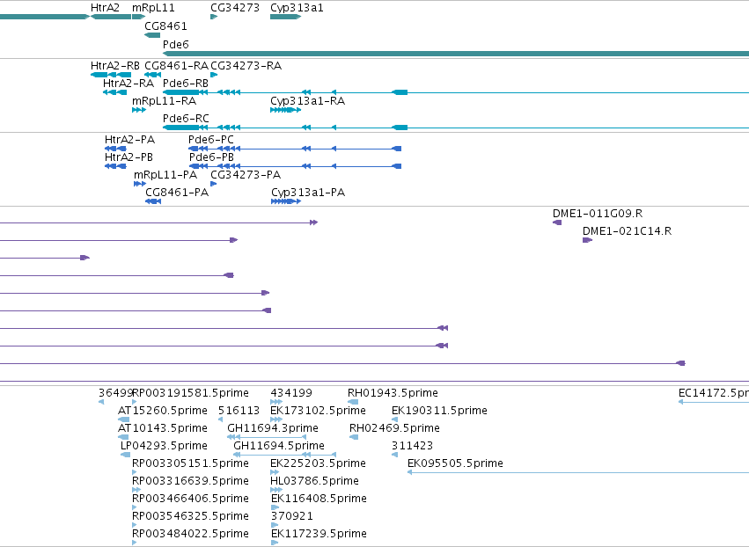Click the AT10143.5prime label

[163, 428]
